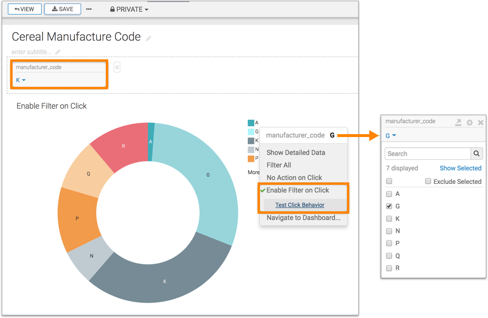The width and height of the screenshot is (488, 318).
Task: Tick the checkbox for value R
Action: point(389,268)
